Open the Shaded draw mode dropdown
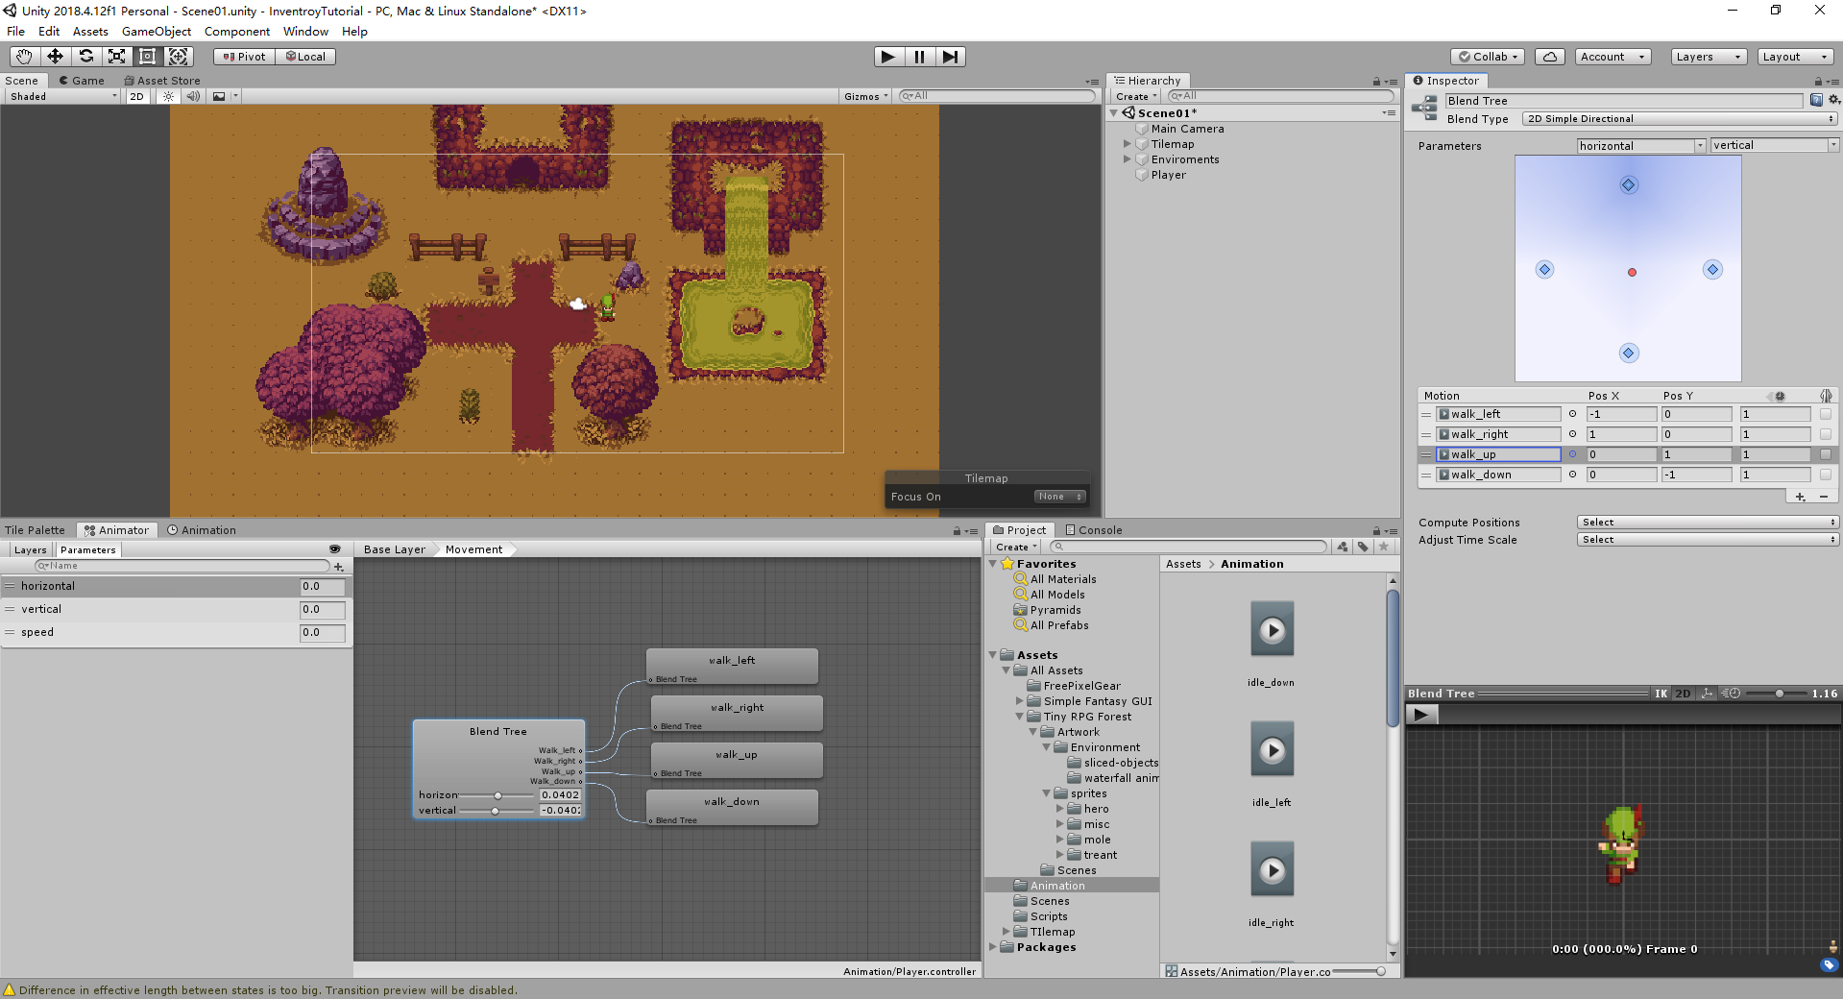This screenshot has height=999, width=1843. [x=61, y=96]
